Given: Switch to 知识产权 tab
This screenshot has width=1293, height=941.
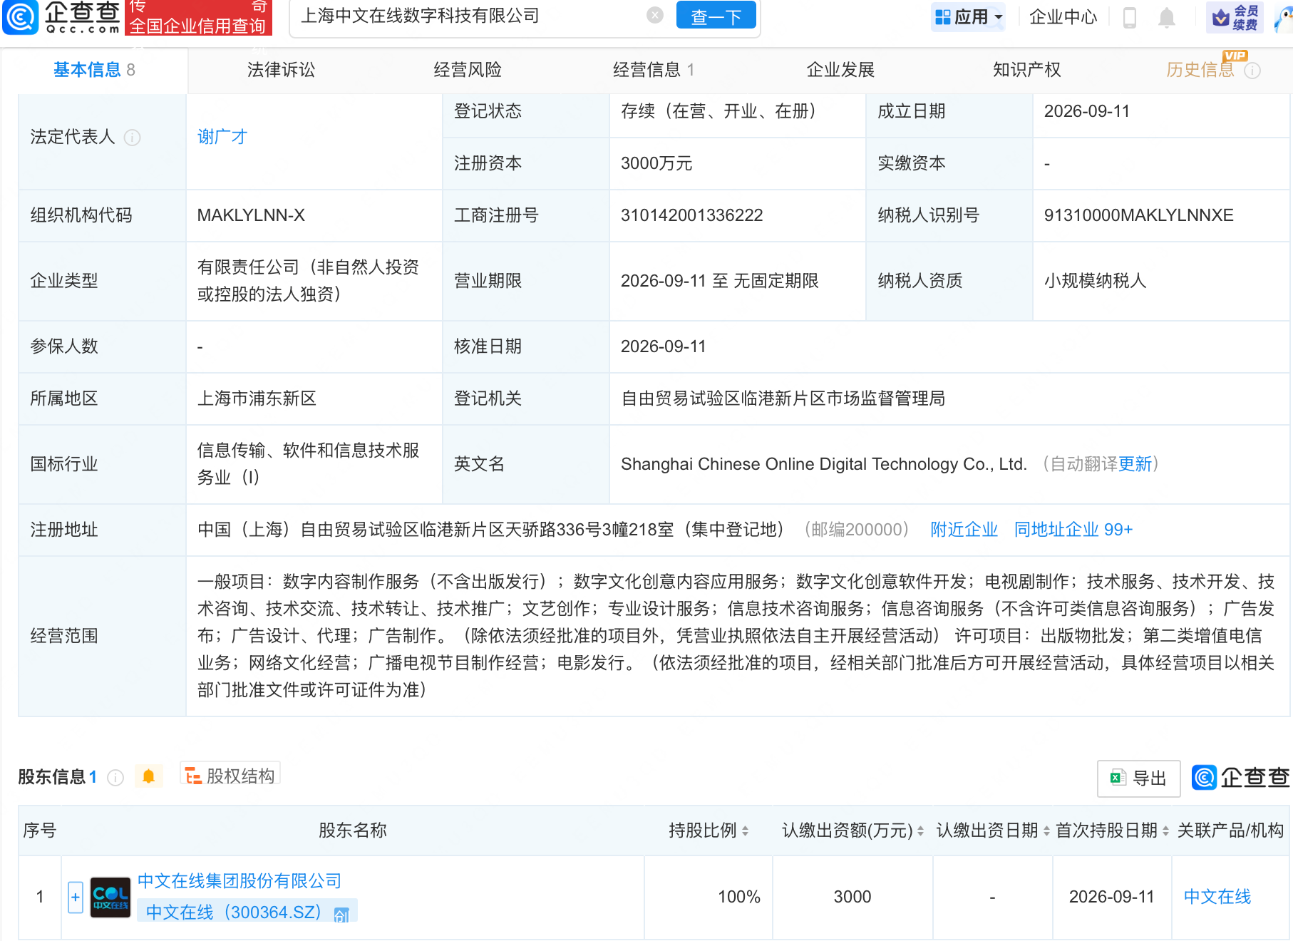Looking at the screenshot, I should (1027, 70).
